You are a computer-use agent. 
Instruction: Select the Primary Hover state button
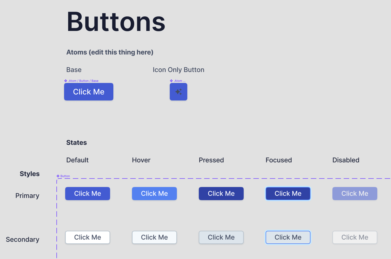(x=154, y=194)
